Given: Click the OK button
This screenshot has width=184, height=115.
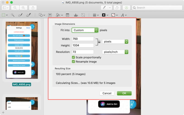Looking at the screenshot, I should (x=124, y=93).
